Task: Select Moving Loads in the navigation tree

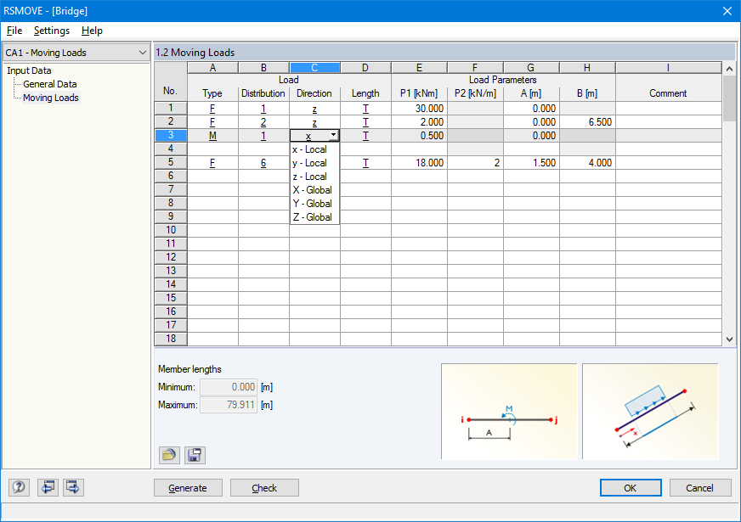Action: tap(51, 98)
